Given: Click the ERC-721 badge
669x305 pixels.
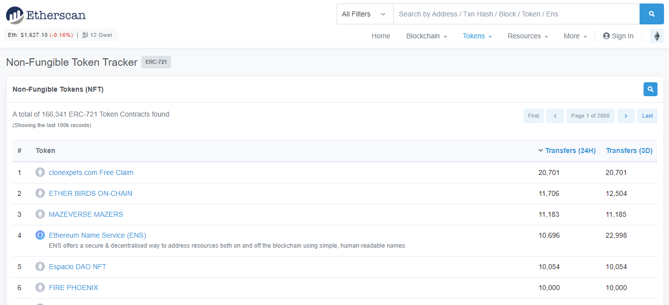Looking at the screenshot, I should pyautogui.click(x=156, y=62).
